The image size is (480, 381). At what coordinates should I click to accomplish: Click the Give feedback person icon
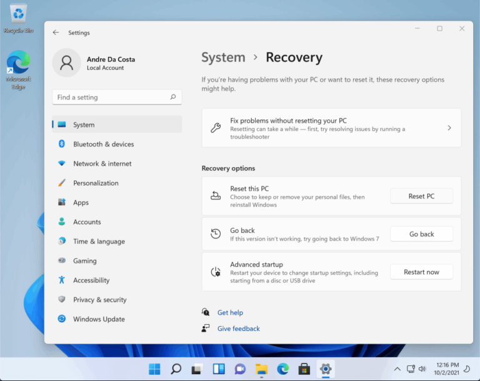[x=206, y=328]
